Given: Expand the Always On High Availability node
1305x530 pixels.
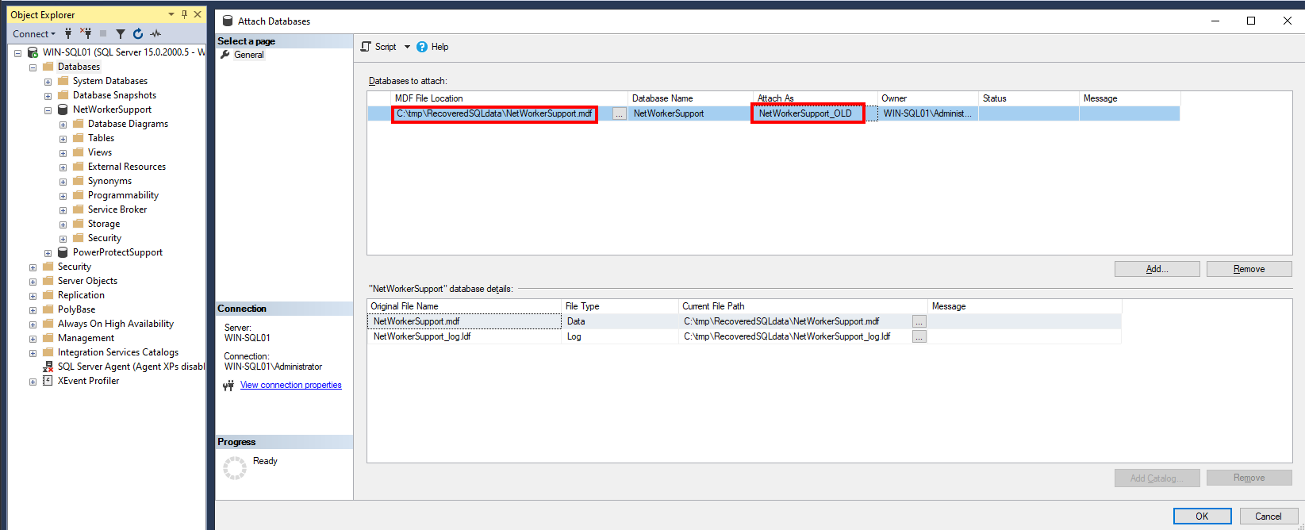Looking at the screenshot, I should 33,325.
